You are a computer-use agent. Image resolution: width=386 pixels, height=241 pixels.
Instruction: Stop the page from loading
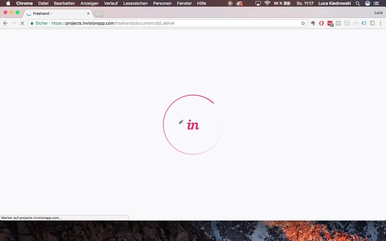22,23
